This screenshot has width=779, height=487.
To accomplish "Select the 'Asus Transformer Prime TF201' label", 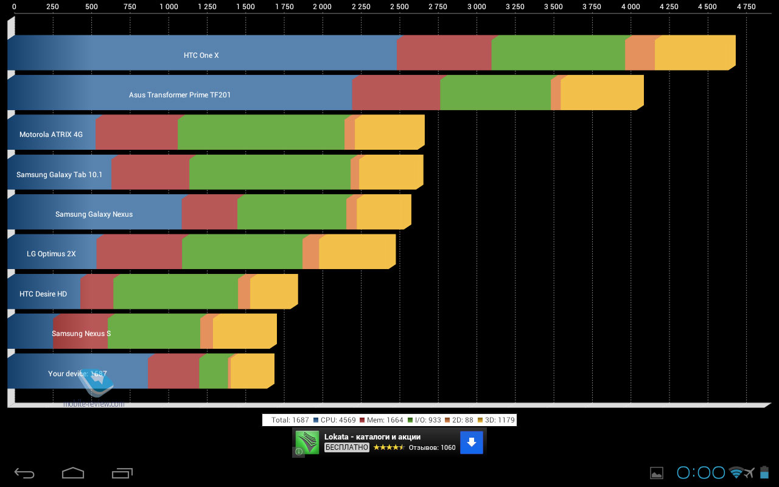I will coord(180,95).
